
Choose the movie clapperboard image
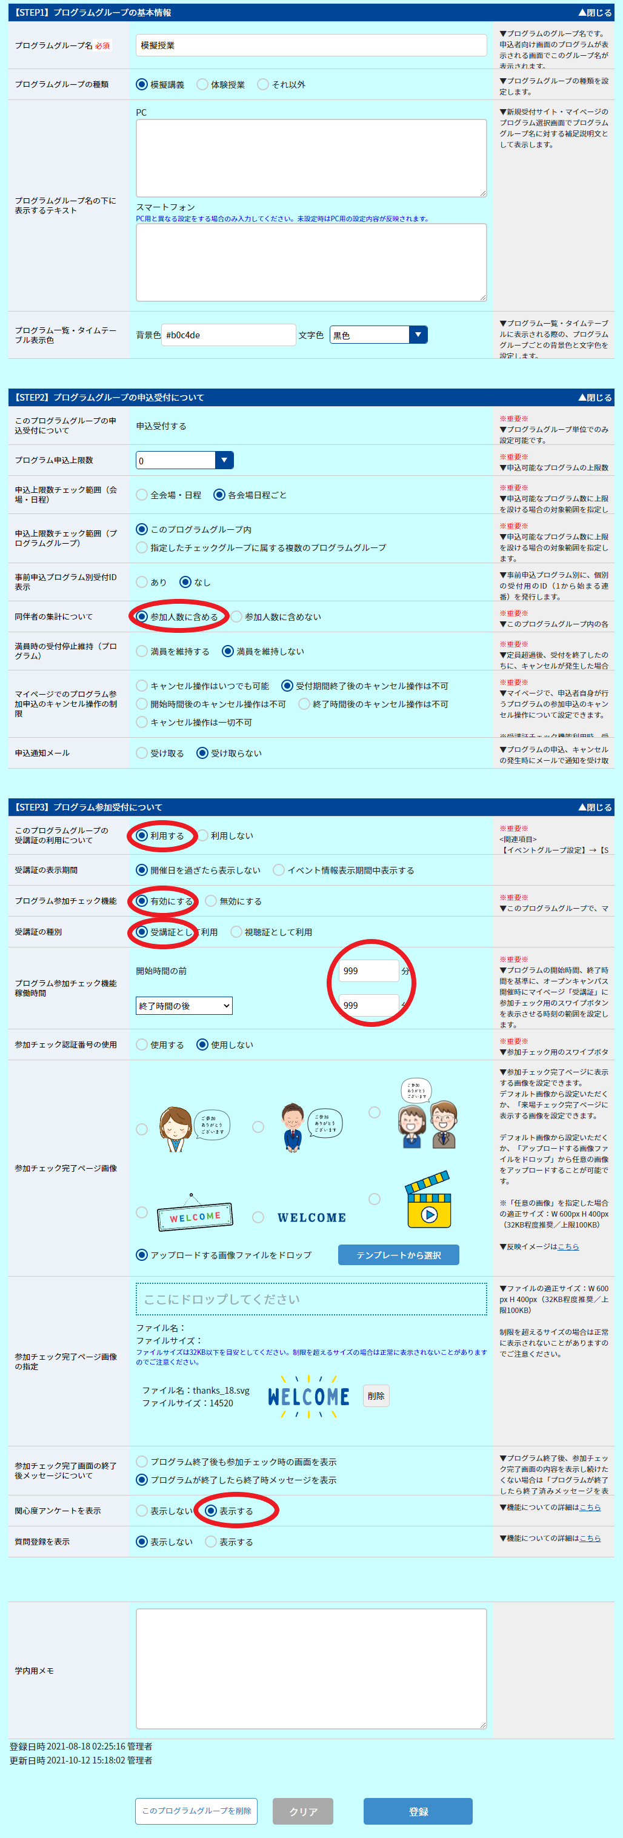[374, 1198]
